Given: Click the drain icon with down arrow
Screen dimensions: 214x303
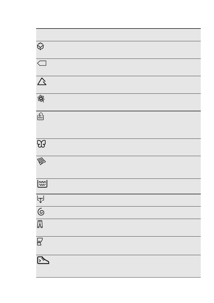Looking at the screenshot, I should (x=41, y=200).
